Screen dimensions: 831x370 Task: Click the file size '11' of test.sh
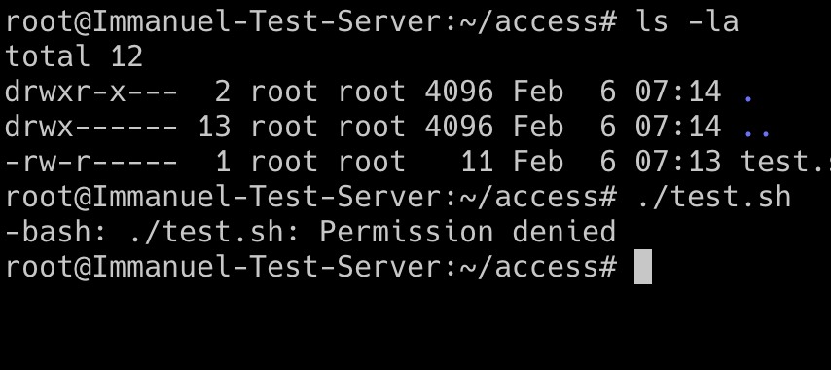point(477,162)
